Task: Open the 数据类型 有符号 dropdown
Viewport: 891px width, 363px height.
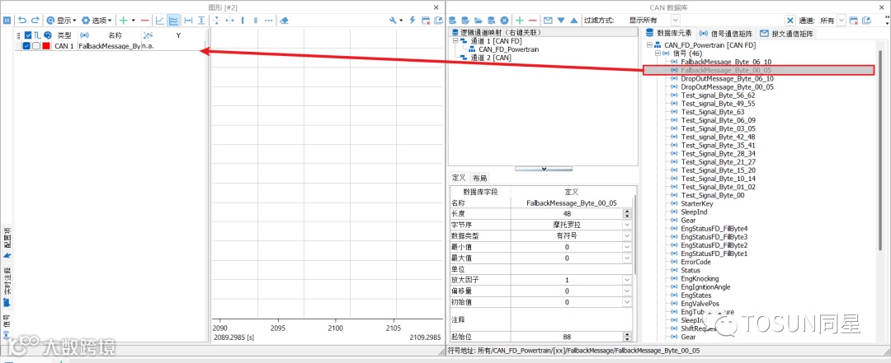Action: pyautogui.click(x=627, y=235)
